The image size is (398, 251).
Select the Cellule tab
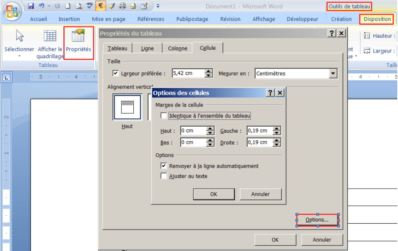pyautogui.click(x=208, y=48)
